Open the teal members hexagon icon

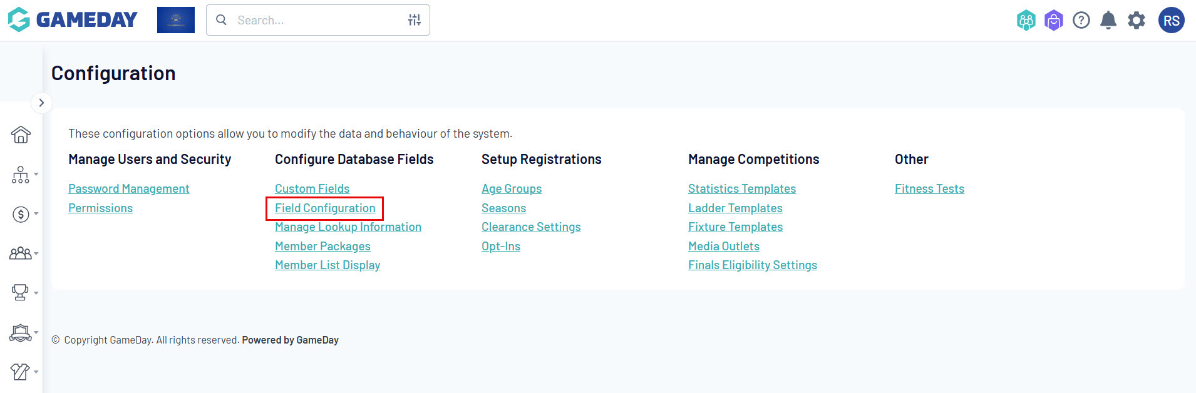[1026, 21]
